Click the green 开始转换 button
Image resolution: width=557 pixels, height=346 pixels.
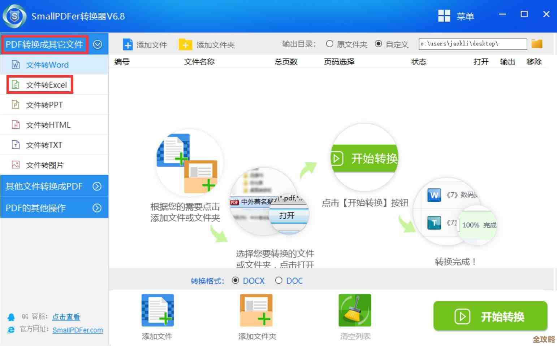pyautogui.click(x=490, y=316)
